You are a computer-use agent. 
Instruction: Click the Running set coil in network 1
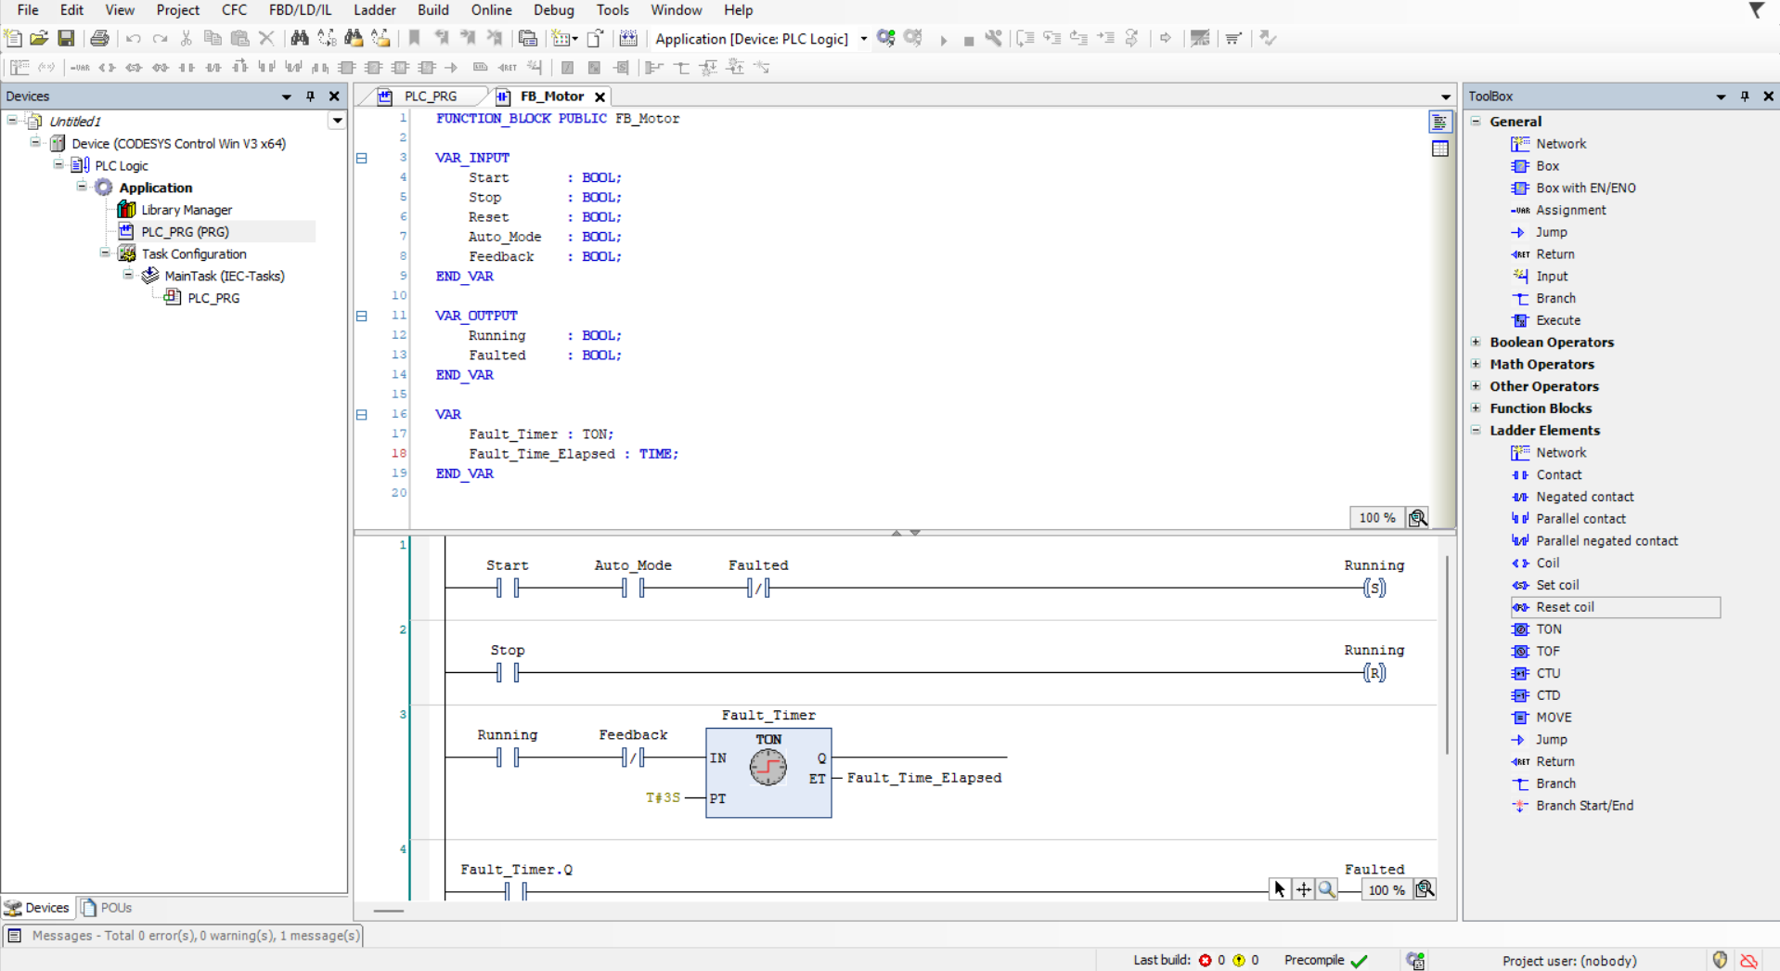click(x=1374, y=588)
